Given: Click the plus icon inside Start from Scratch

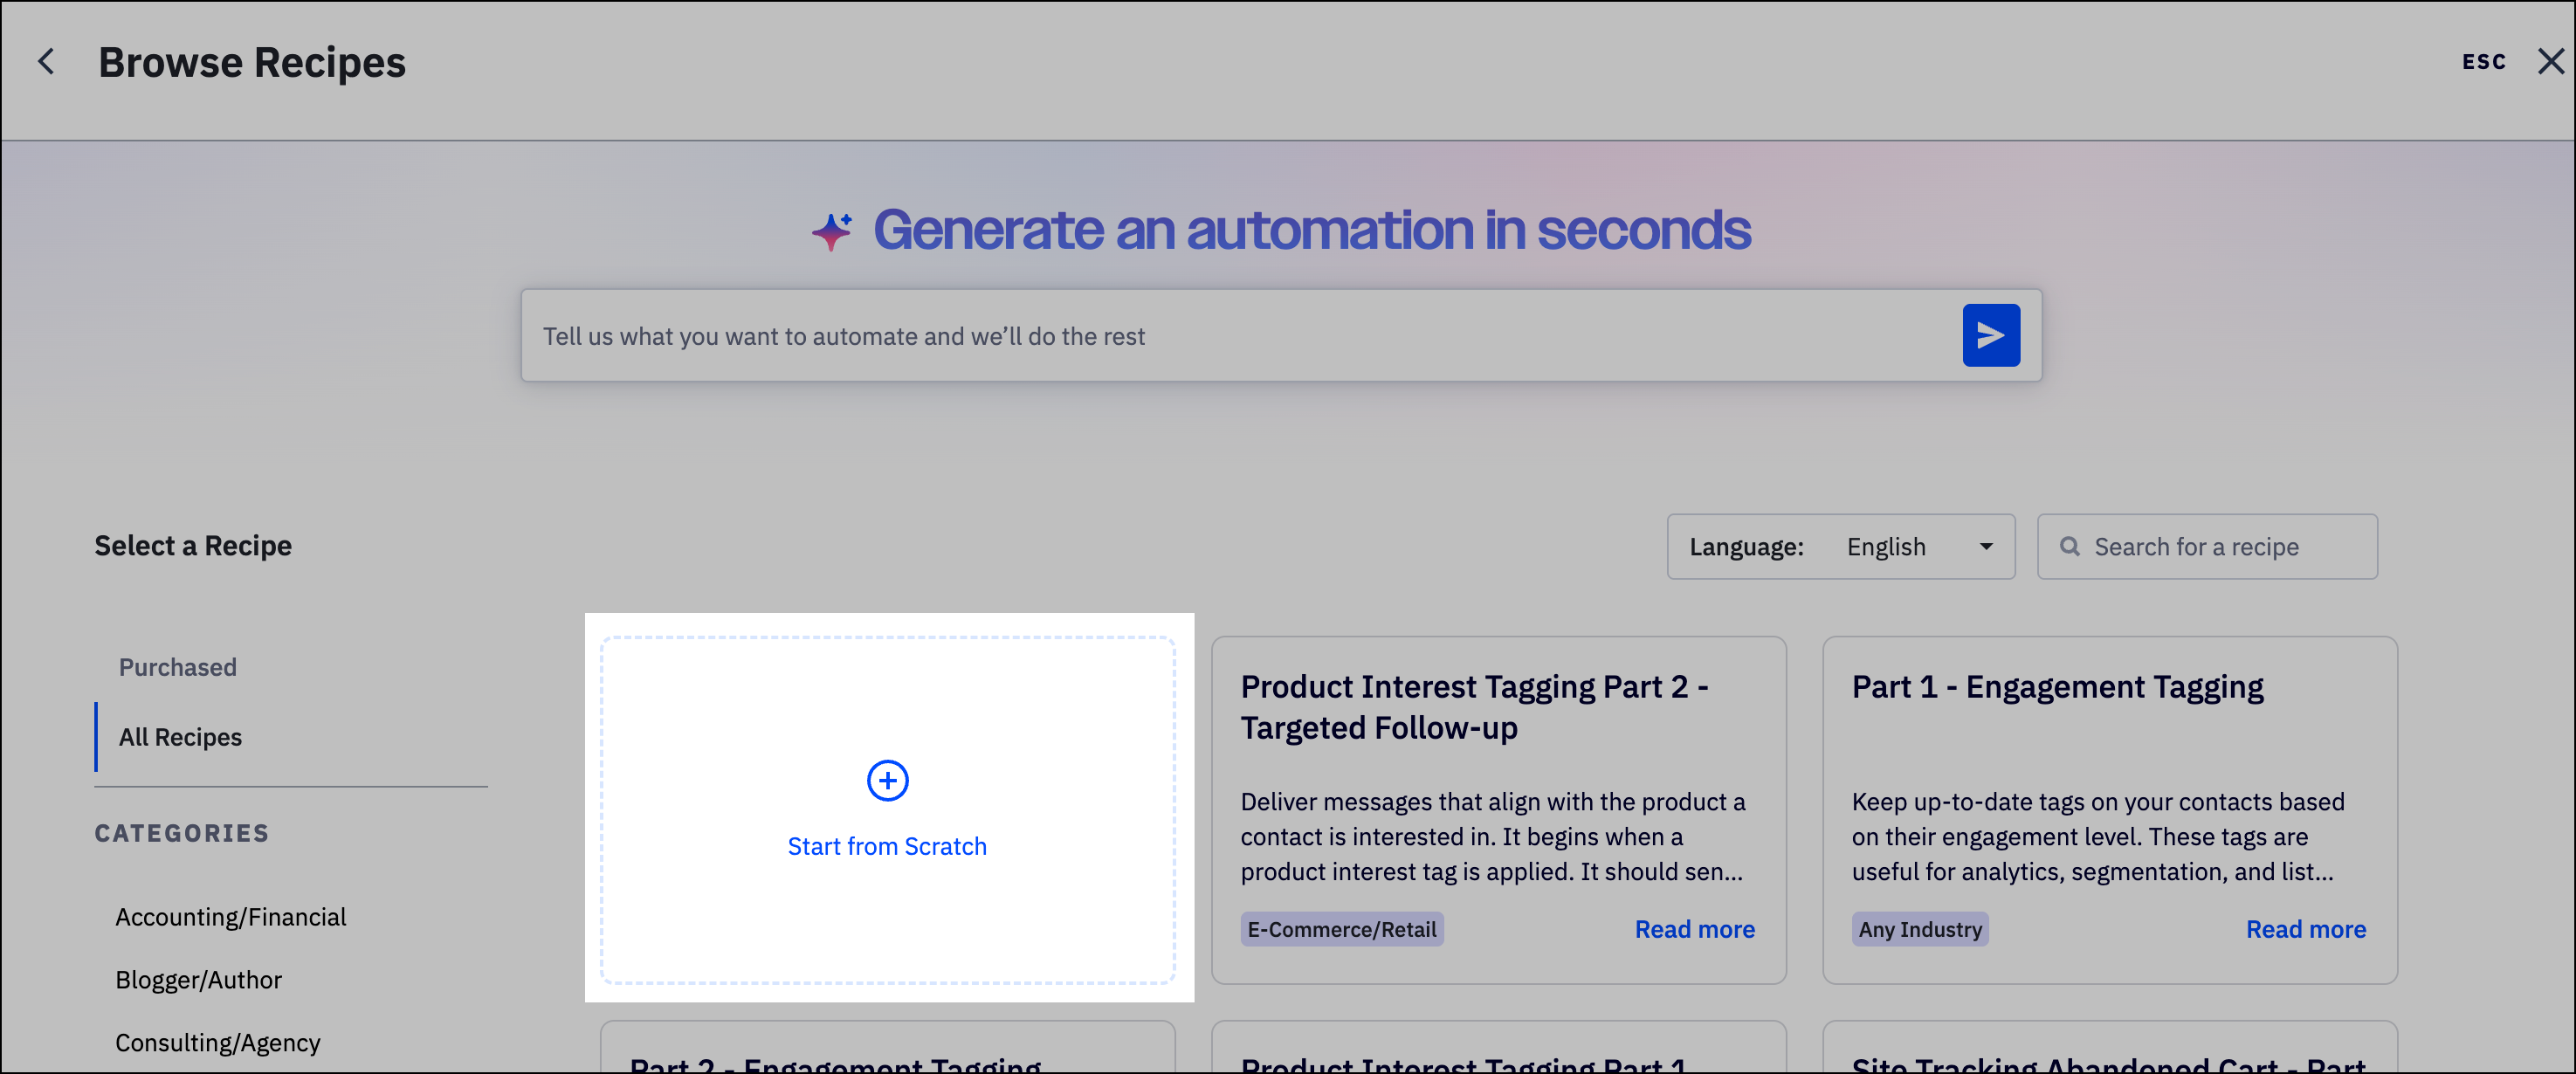Looking at the screenshot, I should (x=887, y=781).
